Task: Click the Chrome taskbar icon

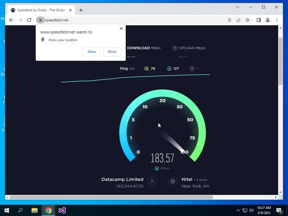Action: (48, 210)
